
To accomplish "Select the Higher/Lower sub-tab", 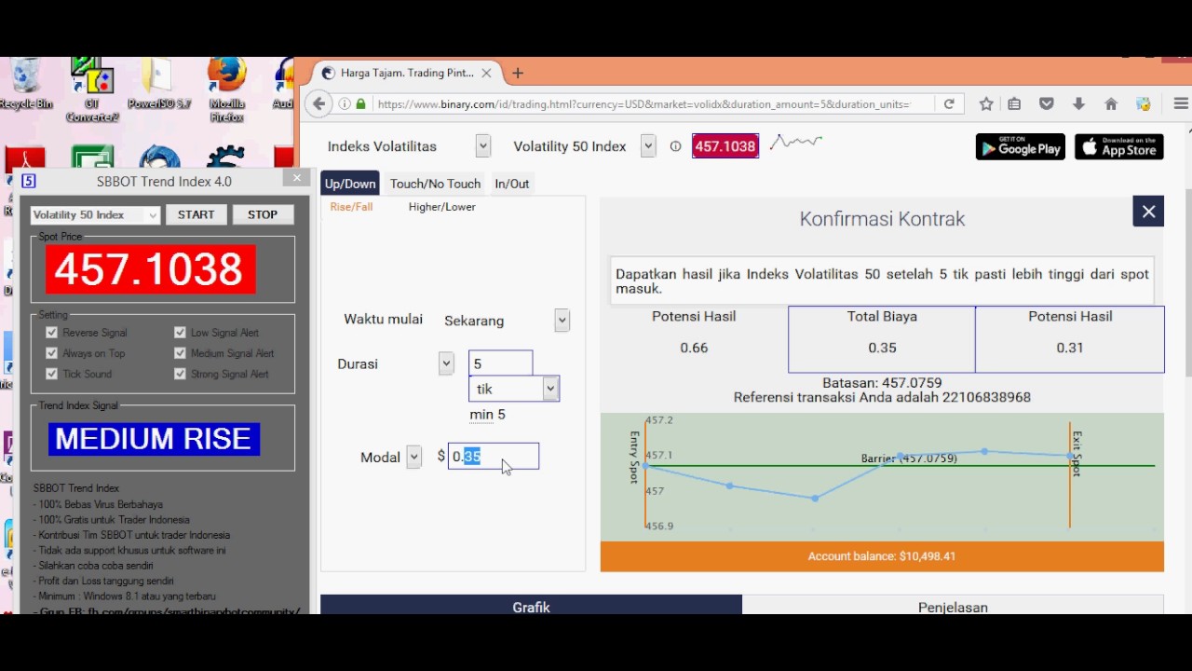I will click(x=441, y=207).
